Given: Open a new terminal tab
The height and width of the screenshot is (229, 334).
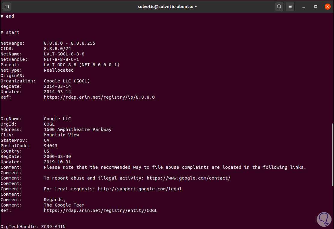Looking at the screenshot, I should tap(7, 6).
